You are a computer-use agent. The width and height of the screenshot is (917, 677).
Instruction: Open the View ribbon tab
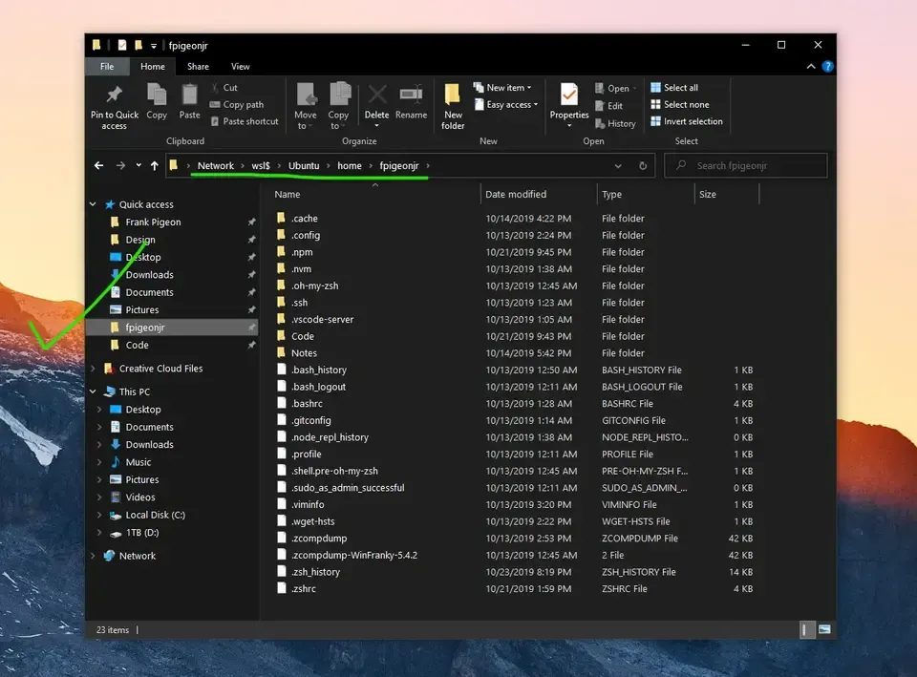[240, 67]
